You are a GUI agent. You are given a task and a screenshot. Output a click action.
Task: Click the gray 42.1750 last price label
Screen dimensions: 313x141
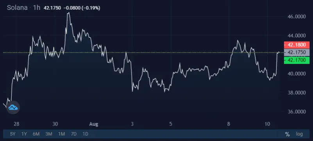[297, 53]
